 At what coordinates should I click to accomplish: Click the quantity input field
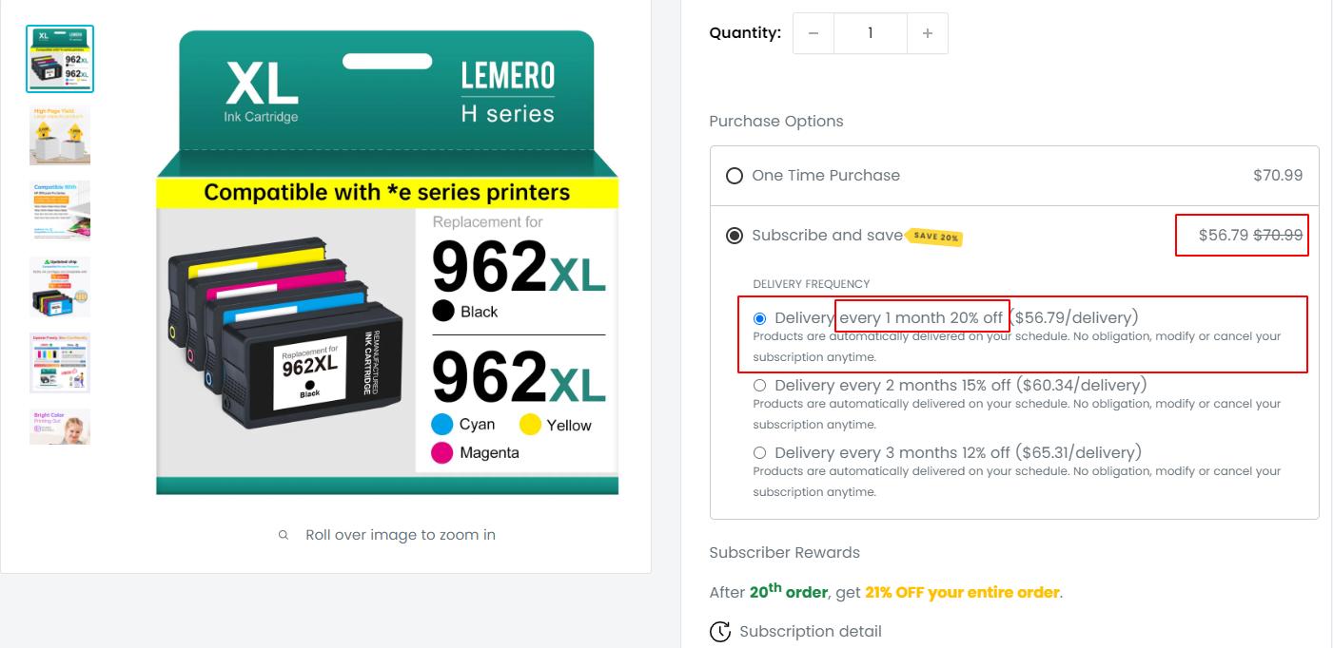point(870,33)
